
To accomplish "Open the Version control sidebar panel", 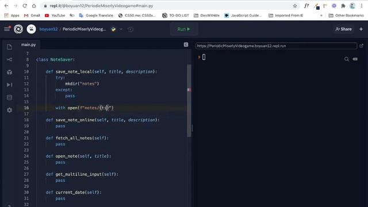I will coord(9,60).
